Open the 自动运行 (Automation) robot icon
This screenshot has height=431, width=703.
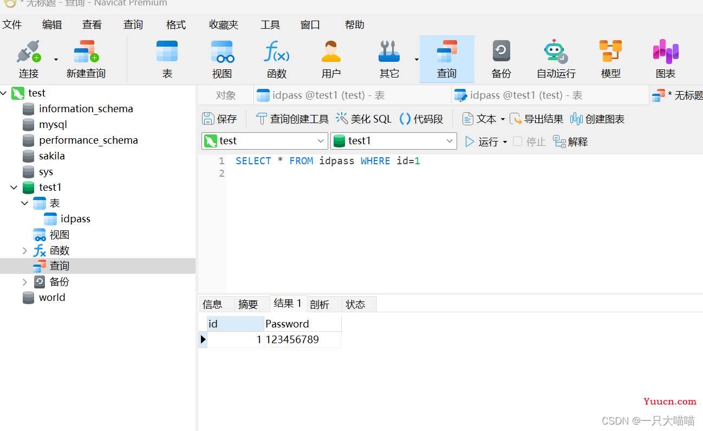click(x=556, y=52)
